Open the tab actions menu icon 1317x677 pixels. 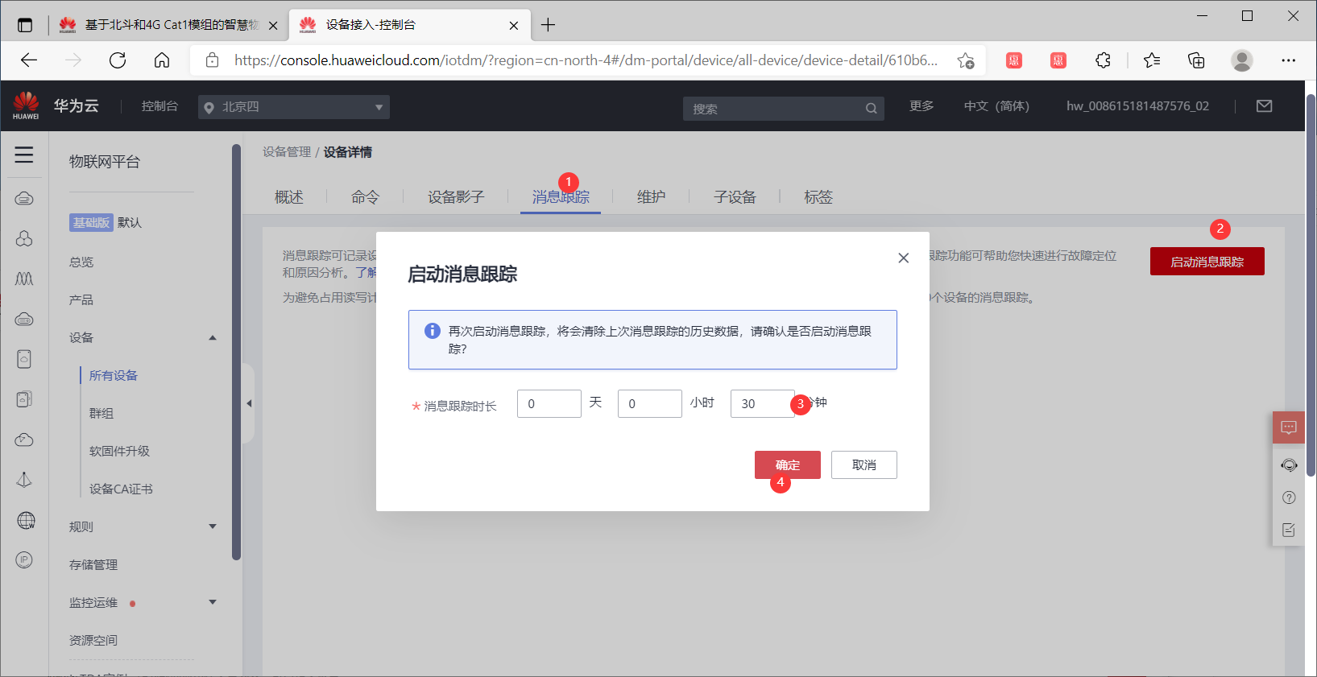tap(25, 25)
